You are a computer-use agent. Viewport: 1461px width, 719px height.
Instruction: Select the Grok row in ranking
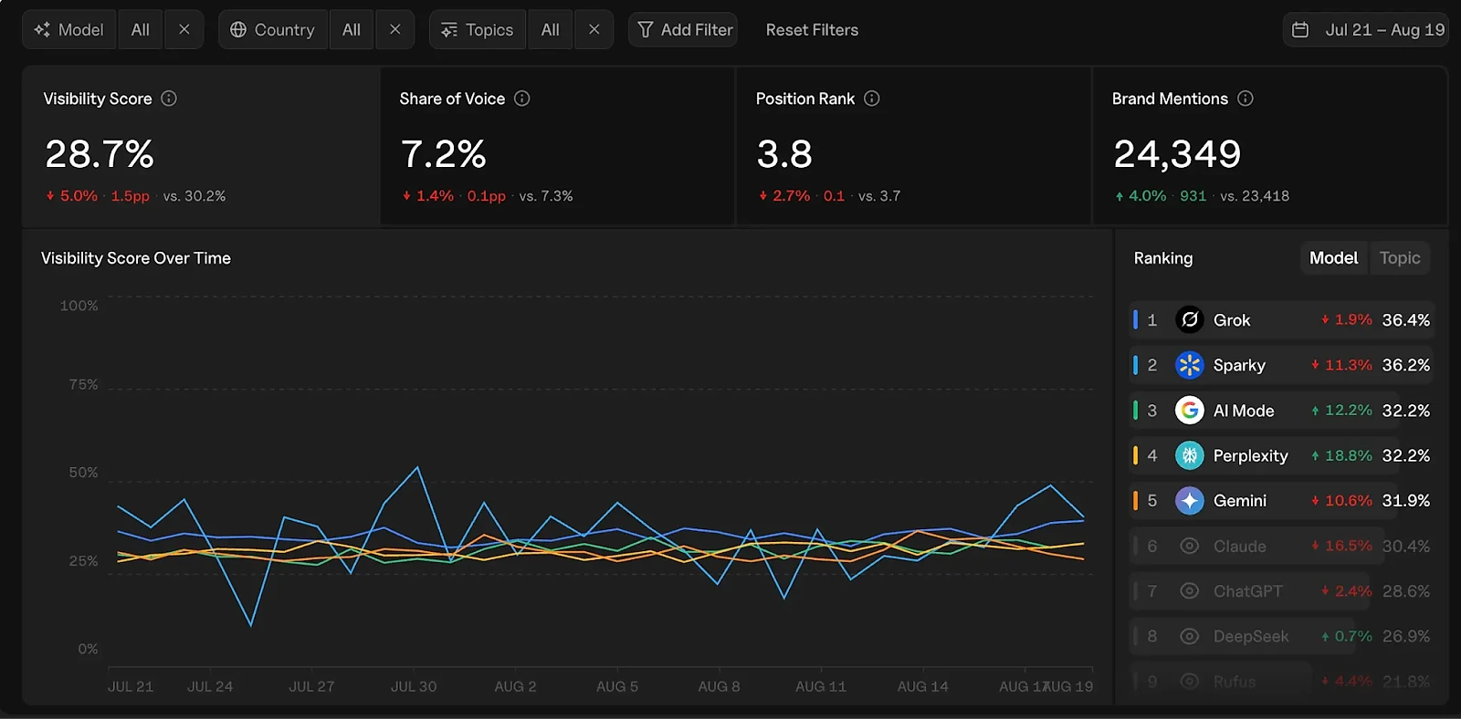pos(1281,319)
